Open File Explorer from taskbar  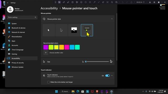point(73,91)
